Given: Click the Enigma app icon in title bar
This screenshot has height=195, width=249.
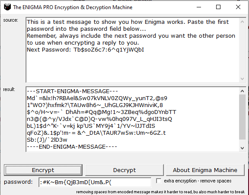Looking at the screenshot, I should pos(7,7).
